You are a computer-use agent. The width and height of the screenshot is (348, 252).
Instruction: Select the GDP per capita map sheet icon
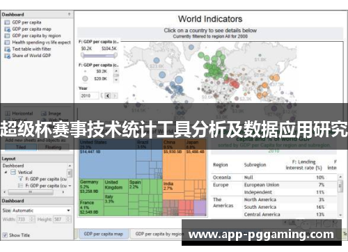pyautogui.click(x=7, y=29)
